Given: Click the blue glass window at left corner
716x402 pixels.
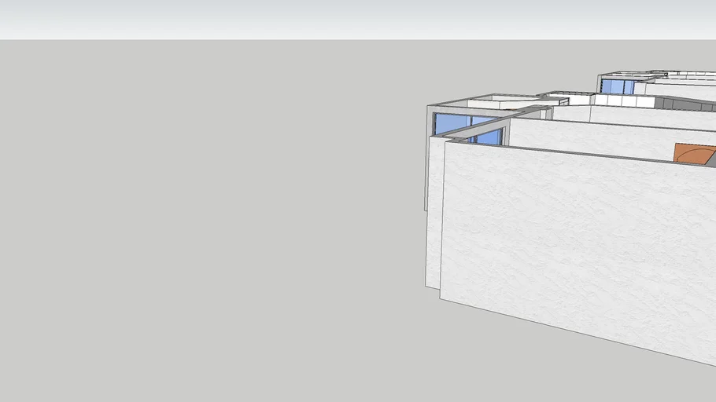Looking at the screenshot, I should [x=450, y=122].
